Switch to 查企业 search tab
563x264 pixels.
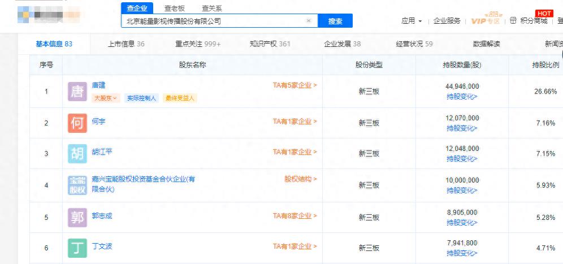point(137,8)
